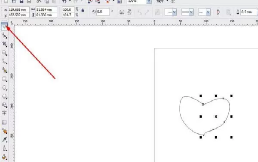Click the height field 61.336 mm
Image resolution: width=258 pixels, height=162 pixels.
(x=46, y=15)
